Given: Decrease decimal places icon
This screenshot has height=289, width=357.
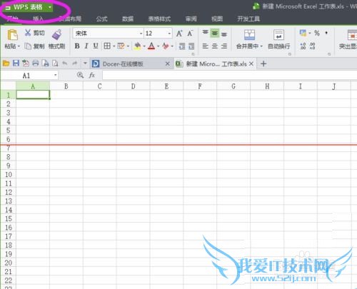Looking at the screenshot, I should pyautogui.click(x=313, y=46).
